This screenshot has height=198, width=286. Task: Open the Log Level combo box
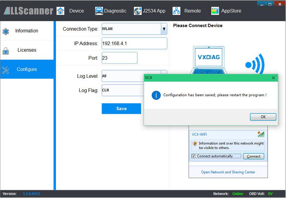click(123, 76)
